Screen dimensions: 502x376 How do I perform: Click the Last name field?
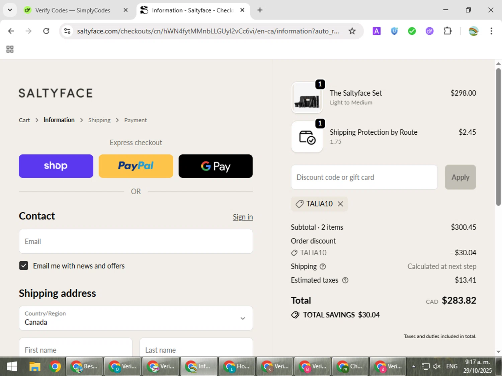tap(196, 347)
